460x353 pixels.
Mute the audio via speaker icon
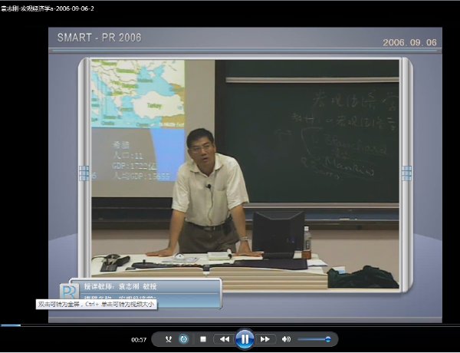pyautogui.click(x=286, y=339)
